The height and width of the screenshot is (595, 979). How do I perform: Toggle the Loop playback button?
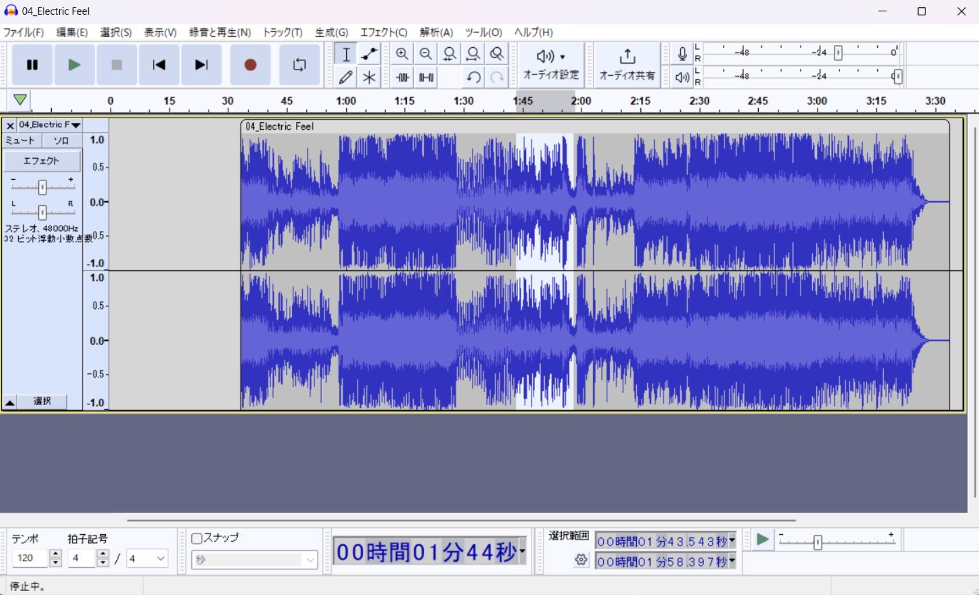299,65
